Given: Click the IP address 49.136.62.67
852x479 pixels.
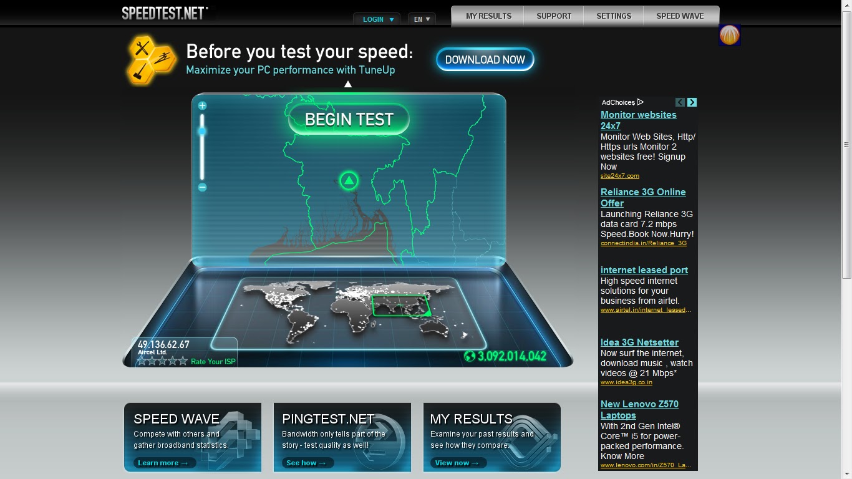Looking at the screenshot, I should 163,344.
